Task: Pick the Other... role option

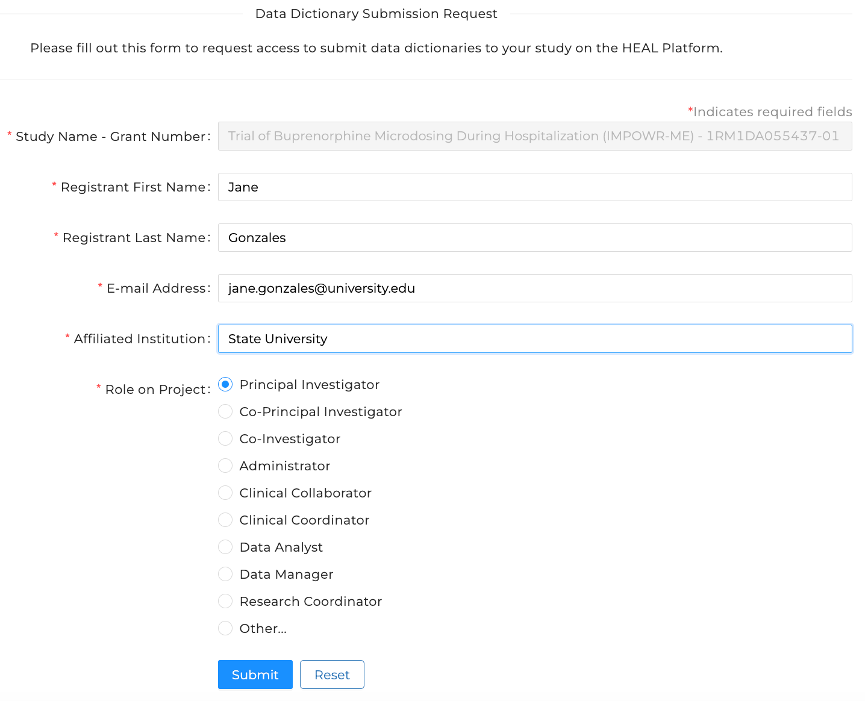Action: point(225,628)
